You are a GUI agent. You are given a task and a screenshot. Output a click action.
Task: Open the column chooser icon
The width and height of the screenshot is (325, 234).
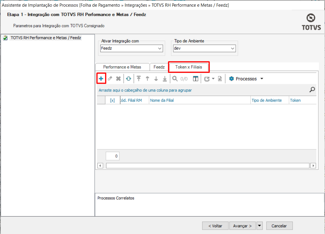(195, 78)
